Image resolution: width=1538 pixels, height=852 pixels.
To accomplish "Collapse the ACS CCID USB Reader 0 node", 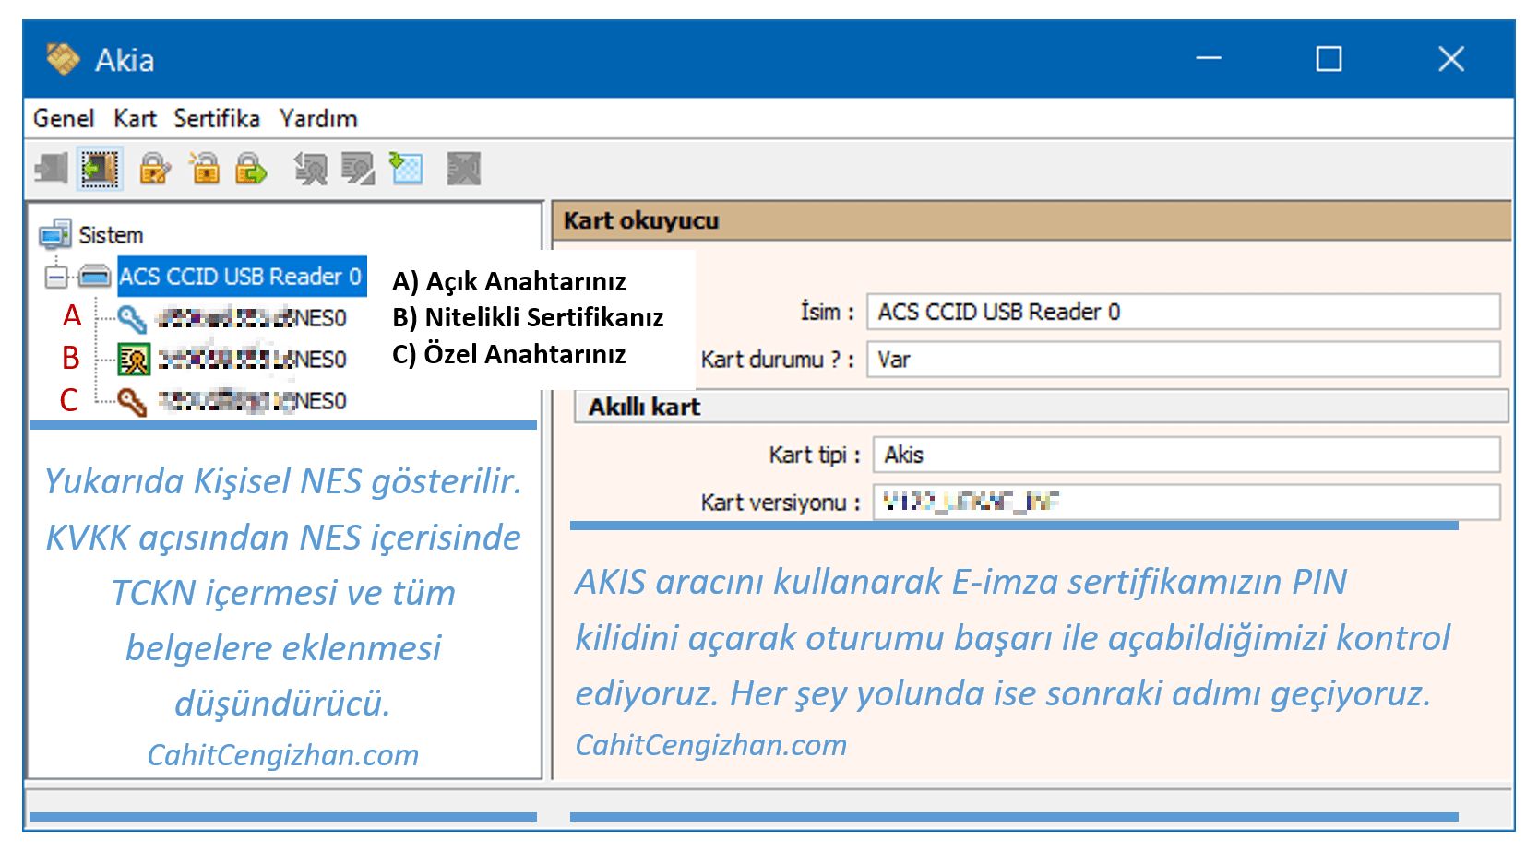I will [56, 276].
